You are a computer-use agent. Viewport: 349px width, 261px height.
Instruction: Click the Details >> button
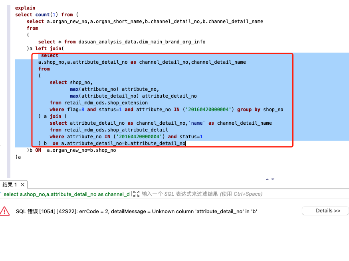(x=325, y=210)
